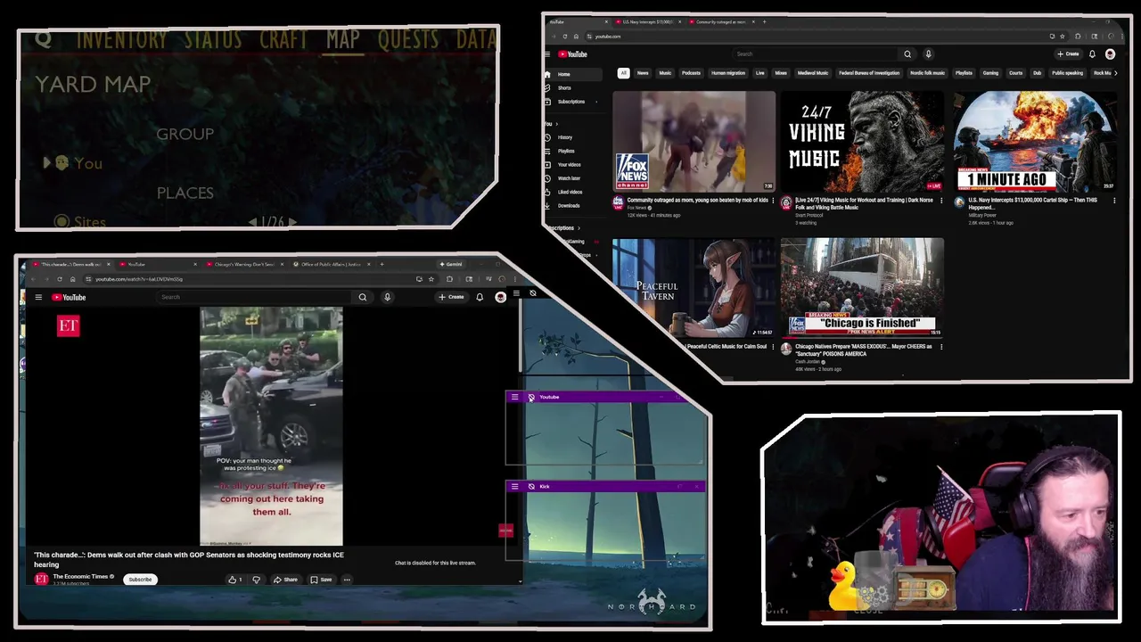Open 24/7 Viking Music live thumbnail
The height and width of the screenshot is (642, 1141).
[862, 141]
